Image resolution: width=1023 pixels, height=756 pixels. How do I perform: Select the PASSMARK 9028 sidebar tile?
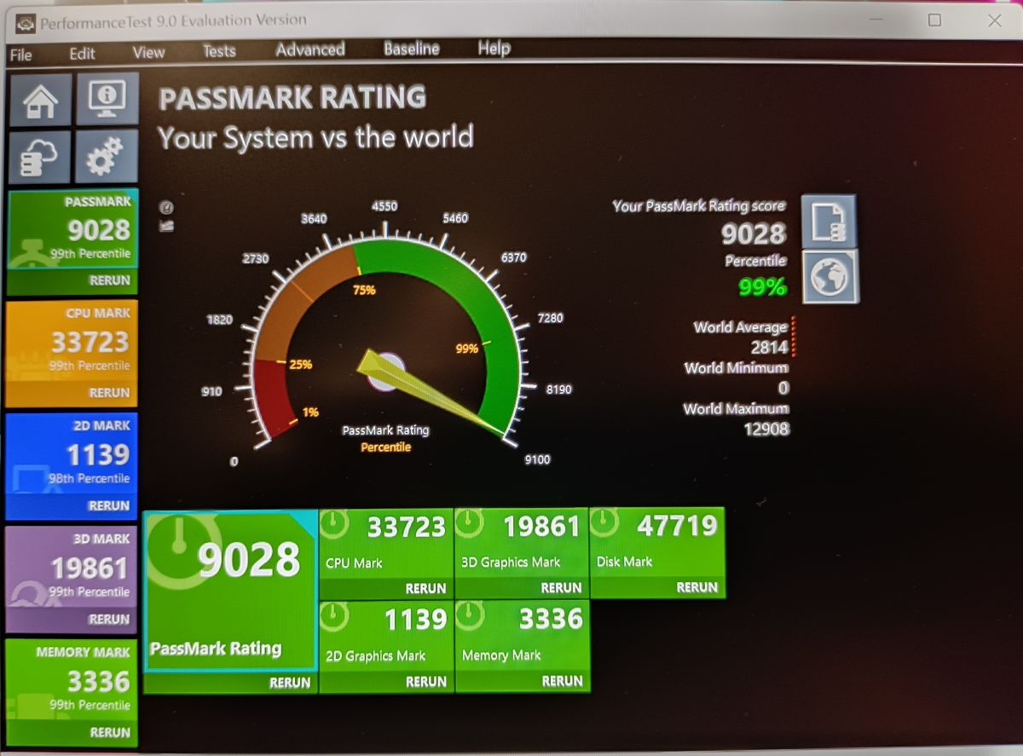coord(72,229)
